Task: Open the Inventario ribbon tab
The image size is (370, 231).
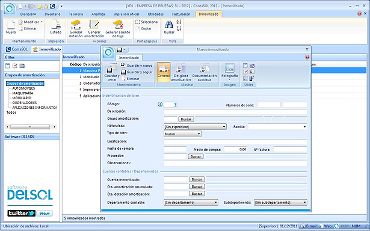Action: tap(52, 14)
